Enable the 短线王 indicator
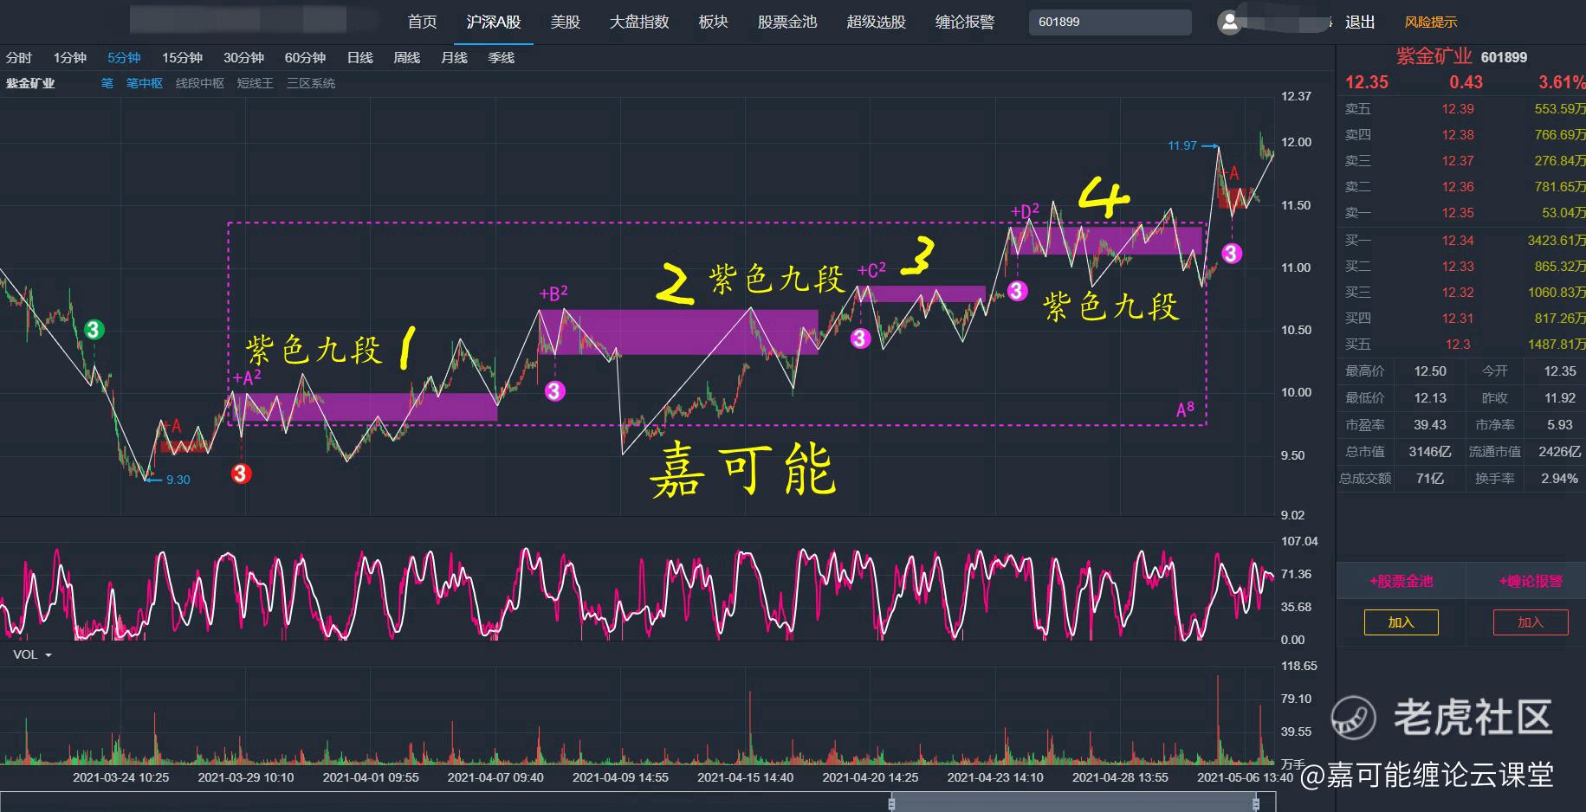Screen dimensions: 1586x812 256,83
